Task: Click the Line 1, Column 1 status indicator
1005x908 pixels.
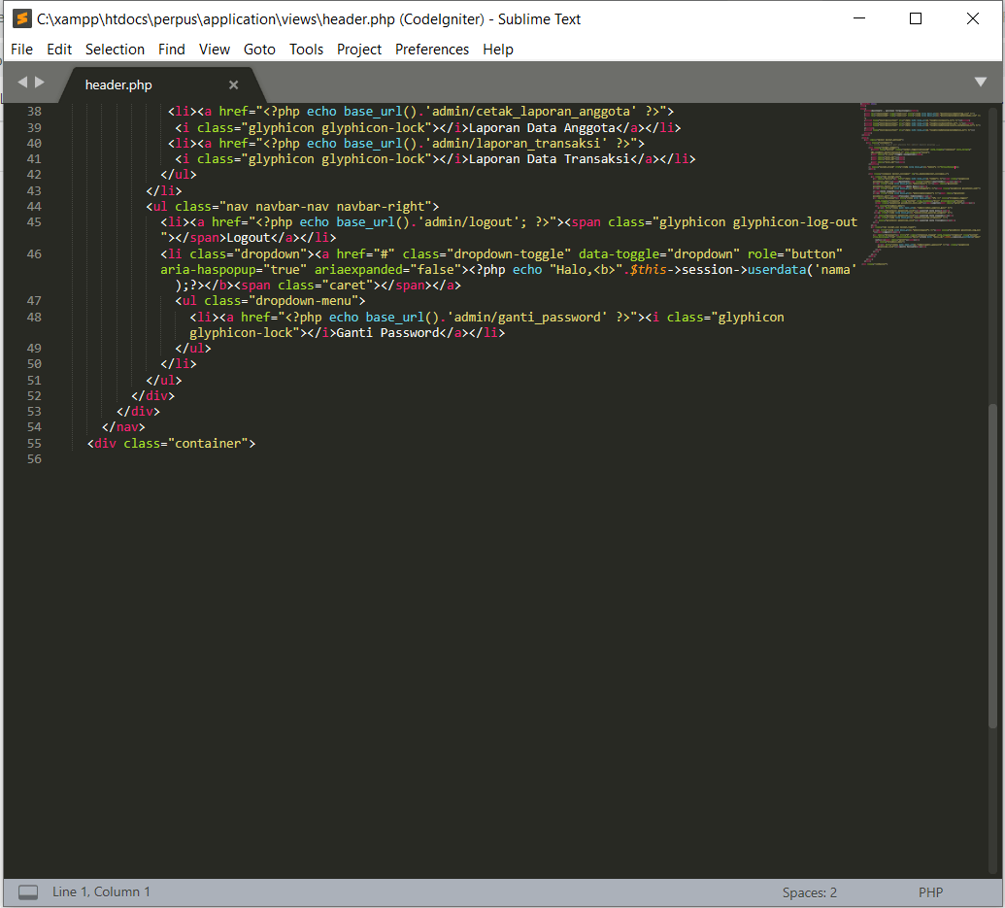Action: 101,891
